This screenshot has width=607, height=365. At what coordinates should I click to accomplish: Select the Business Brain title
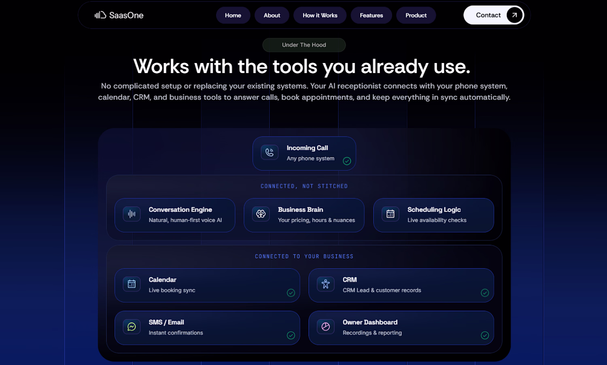point(301,210)
